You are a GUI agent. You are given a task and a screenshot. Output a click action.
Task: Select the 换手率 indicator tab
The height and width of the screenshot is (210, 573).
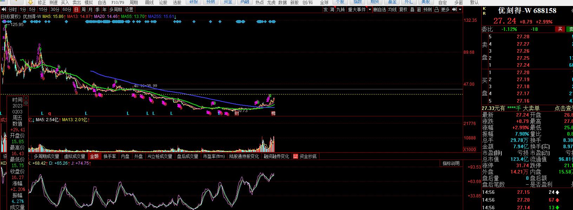(110, 156)
